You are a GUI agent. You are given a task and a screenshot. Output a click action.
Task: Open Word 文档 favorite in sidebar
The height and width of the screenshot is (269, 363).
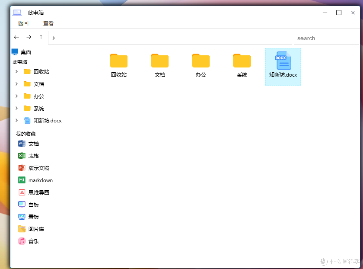(x=29, y=144)
